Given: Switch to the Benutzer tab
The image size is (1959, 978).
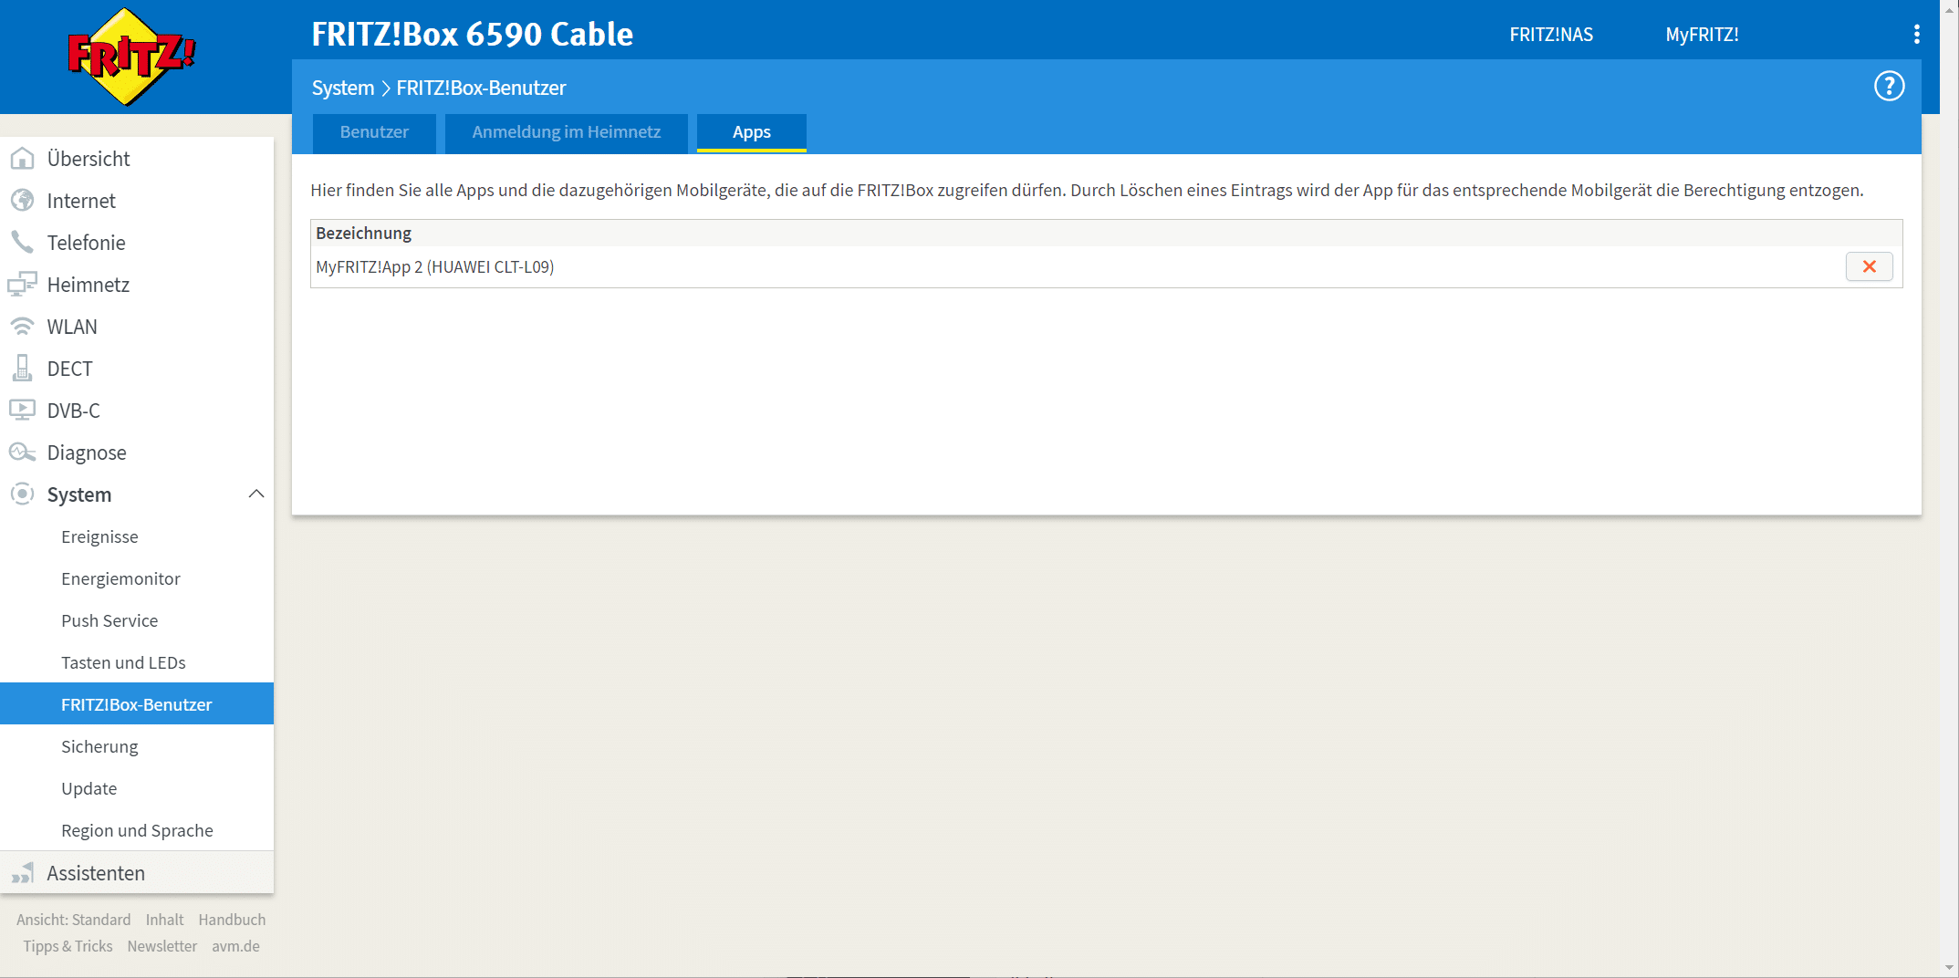Looking at the screenshot, I should [374, 132].
